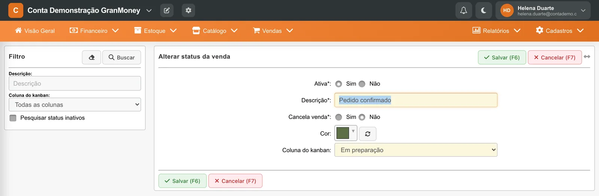This screenshot has height=196, width=599.
Task: Expand the Helena Duarte user menu chevron
Action: click(x=583, y=10)
